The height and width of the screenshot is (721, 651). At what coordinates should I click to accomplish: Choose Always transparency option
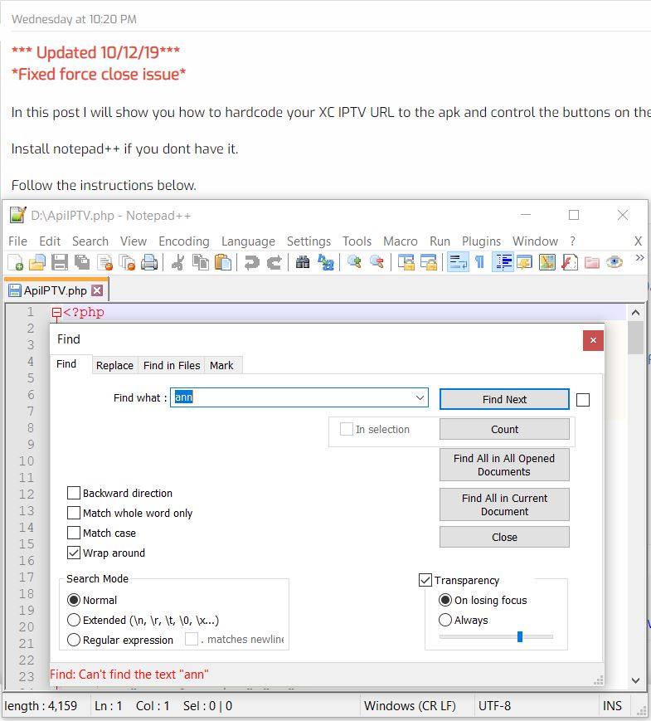[445, 620]
